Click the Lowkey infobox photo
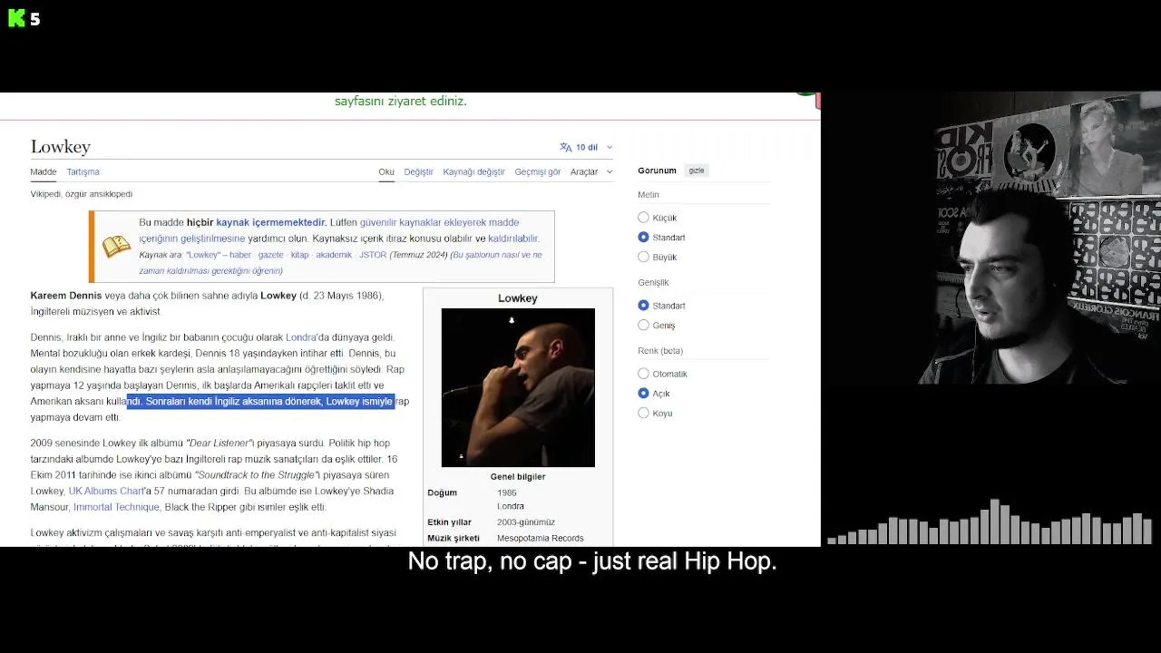Image resolution: width=1161 pixels, height=653 pixels. [x=518, y=387]
